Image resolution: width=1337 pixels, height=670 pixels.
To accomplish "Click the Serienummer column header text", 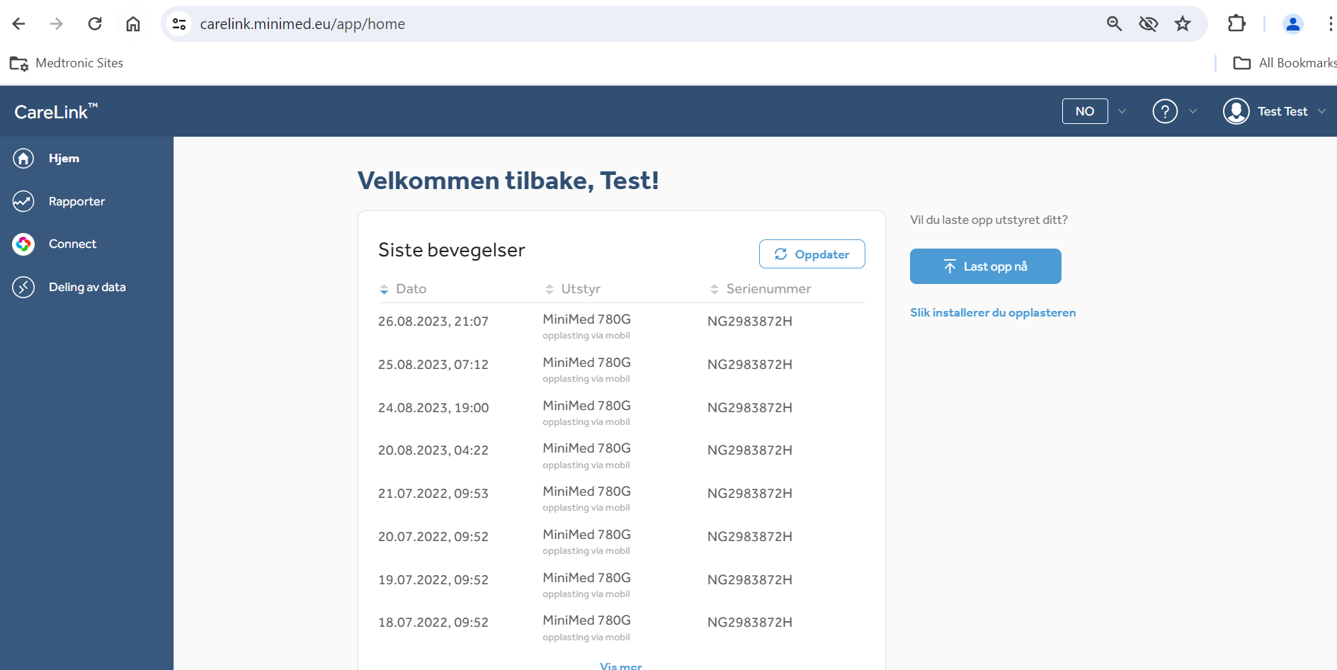I will [x=768, y=289].
